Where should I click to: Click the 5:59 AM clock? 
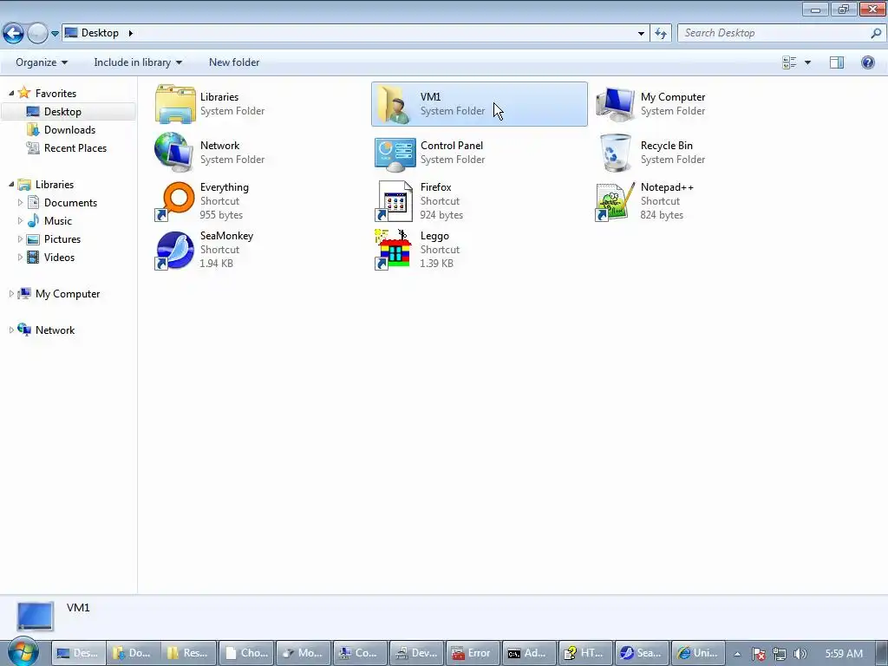click(844, 654)
